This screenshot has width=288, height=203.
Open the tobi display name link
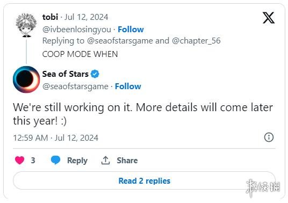50,17
